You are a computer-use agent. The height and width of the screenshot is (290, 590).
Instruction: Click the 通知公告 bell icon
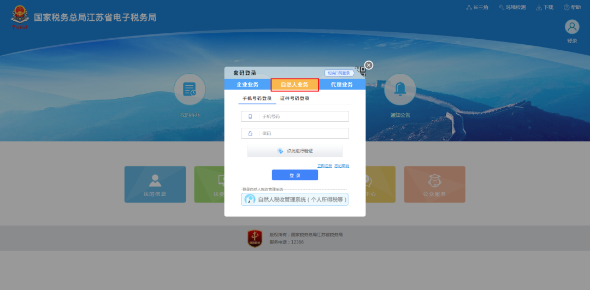click(400, 90)
